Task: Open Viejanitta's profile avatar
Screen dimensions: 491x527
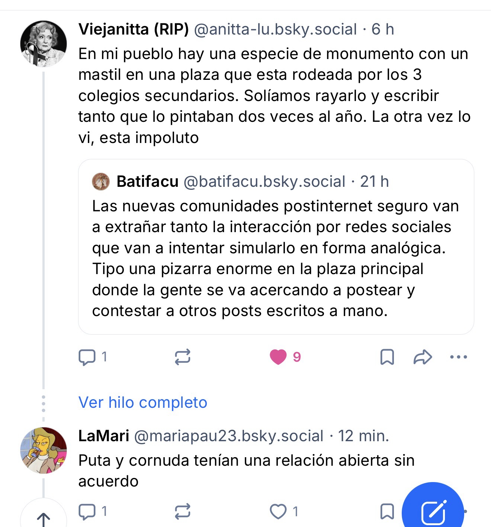Action: 44,44
